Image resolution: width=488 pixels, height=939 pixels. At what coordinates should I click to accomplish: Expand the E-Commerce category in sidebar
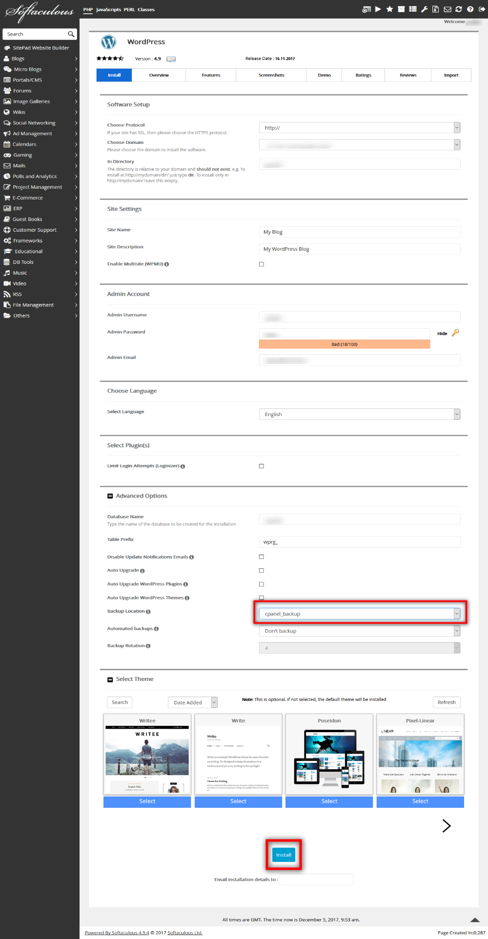click(40, 198)
